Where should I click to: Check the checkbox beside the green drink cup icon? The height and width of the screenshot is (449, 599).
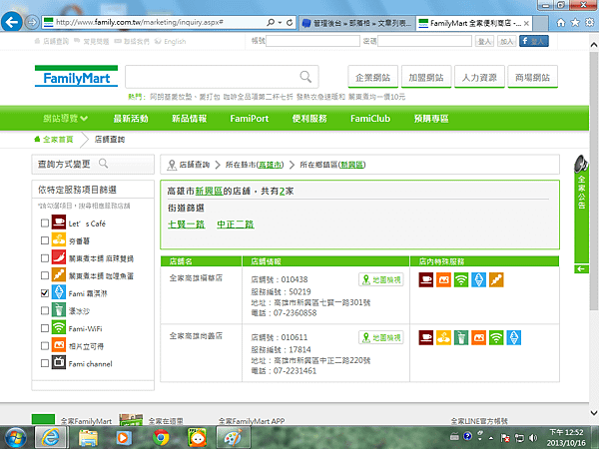pos(45,310)
